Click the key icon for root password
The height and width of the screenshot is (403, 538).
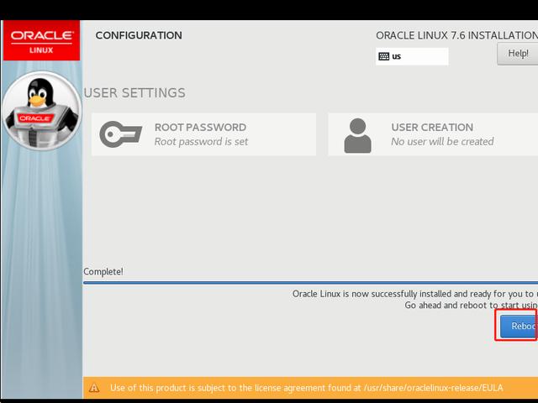(x=121, y=134)
